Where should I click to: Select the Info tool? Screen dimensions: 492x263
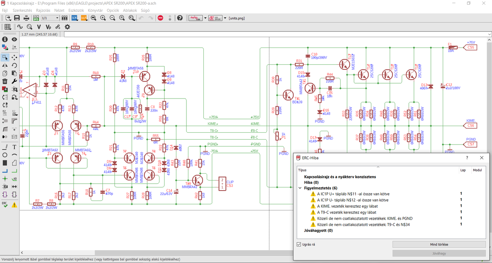click(5, 39)
